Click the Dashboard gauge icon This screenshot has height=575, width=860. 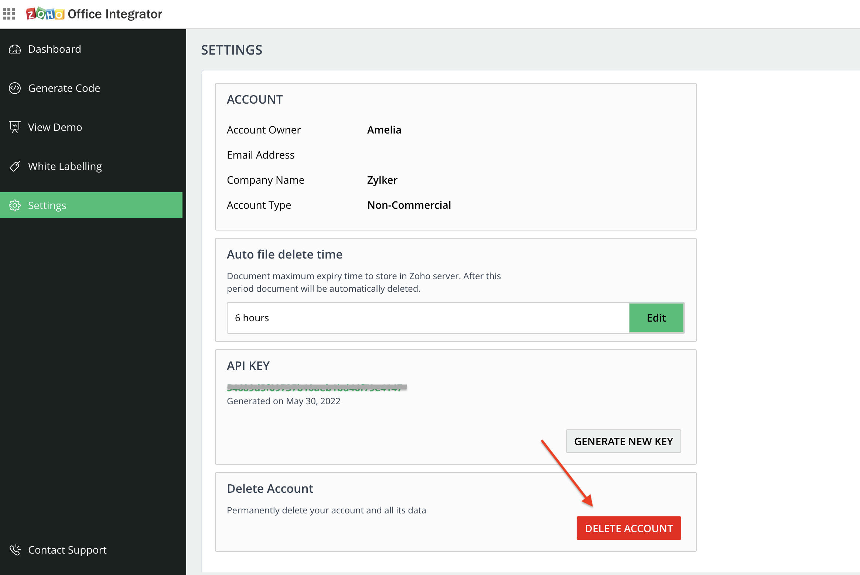click(x=15, y=49)
